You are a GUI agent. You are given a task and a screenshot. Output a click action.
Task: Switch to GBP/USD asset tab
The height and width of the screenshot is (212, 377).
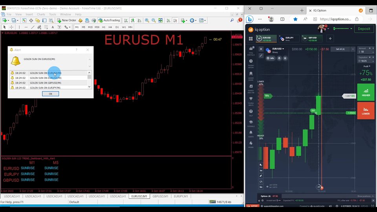312,38
